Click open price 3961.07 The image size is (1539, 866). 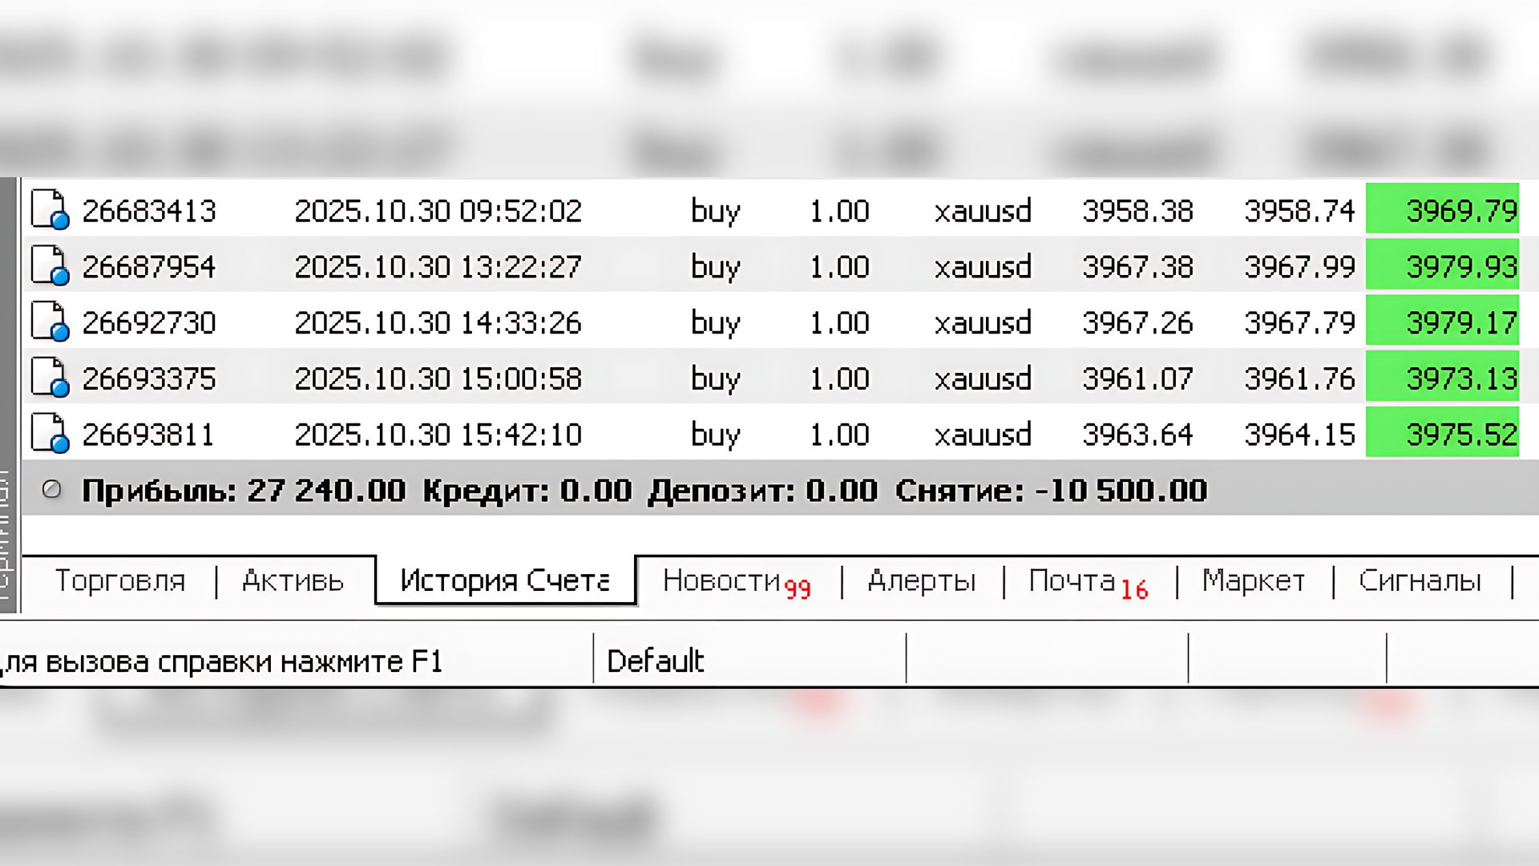[1138, 378]
